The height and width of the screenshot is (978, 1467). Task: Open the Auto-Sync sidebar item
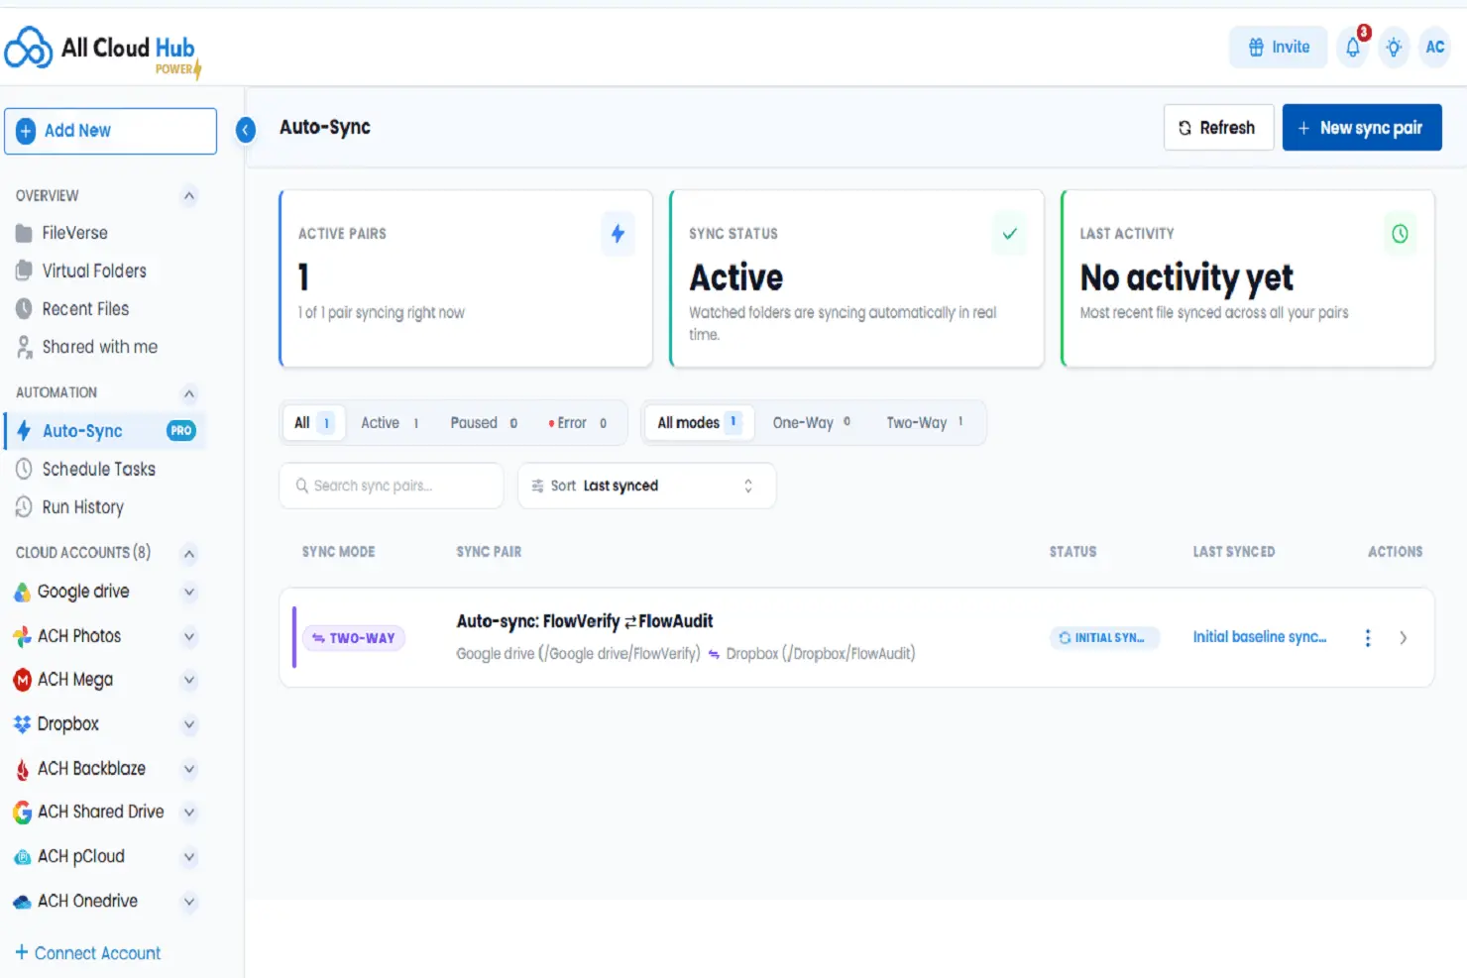(x=105, y=431)
